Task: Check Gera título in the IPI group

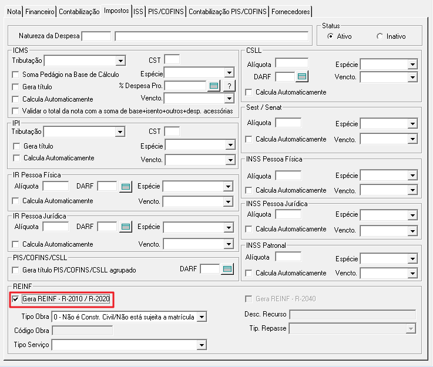Action: [x=16, y=146]
